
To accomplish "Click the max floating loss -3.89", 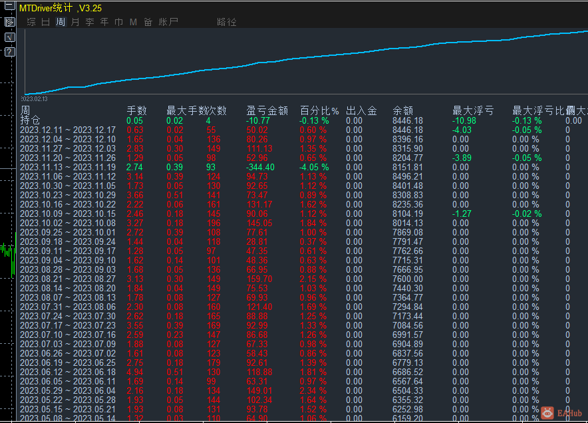I will click(x=462, y=158).
